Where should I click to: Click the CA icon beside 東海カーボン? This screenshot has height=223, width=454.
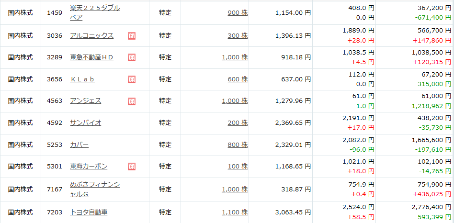[131, 167]
